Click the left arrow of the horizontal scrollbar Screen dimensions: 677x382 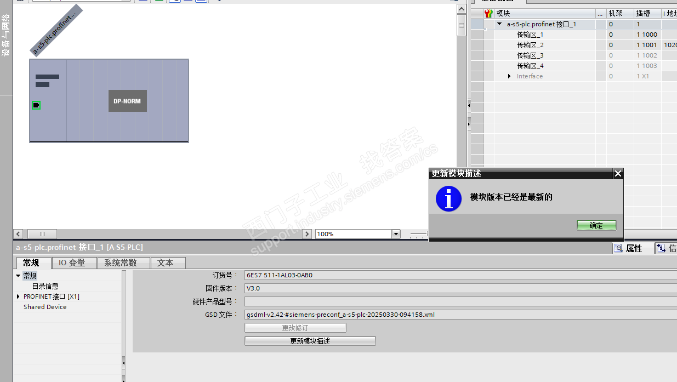click(x=18, y=234)
